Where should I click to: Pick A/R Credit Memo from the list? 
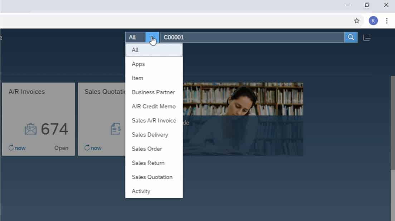click(x=153, y=106)
